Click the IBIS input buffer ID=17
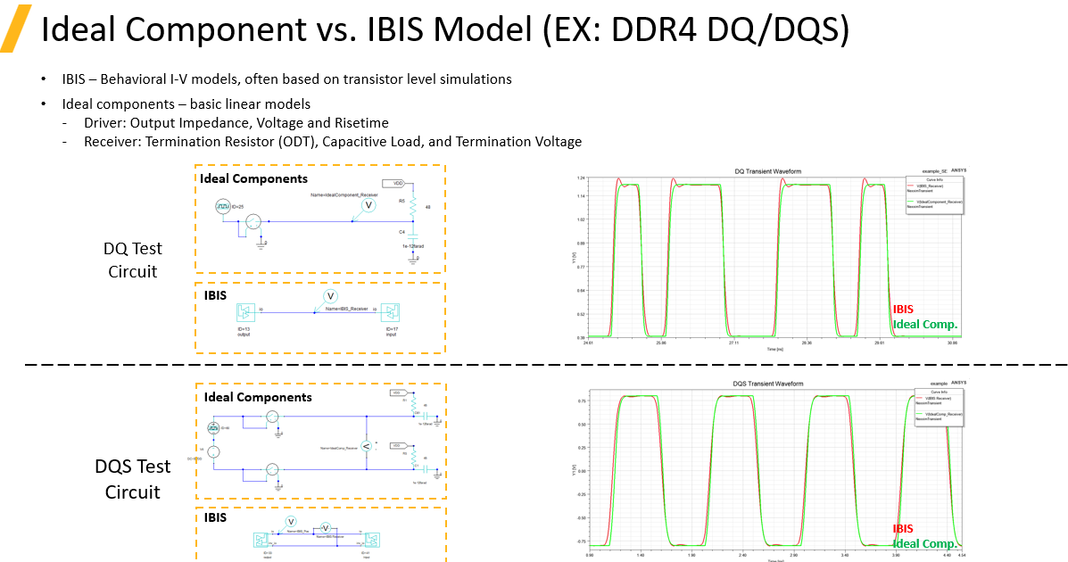Screen dimensions: 1068x562 coord(392,312)
